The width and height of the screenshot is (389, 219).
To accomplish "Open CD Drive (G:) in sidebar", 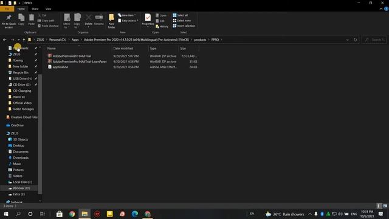I will [x=22, y=85].
